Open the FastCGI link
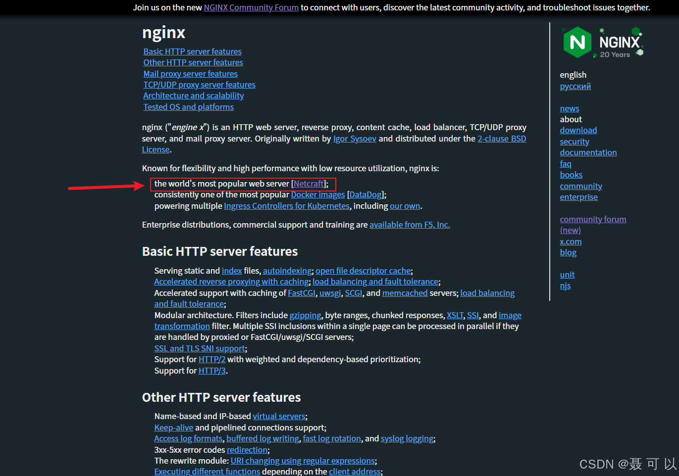Image resolution: width=679 pixels, height=476 pixels. (302, 293)
